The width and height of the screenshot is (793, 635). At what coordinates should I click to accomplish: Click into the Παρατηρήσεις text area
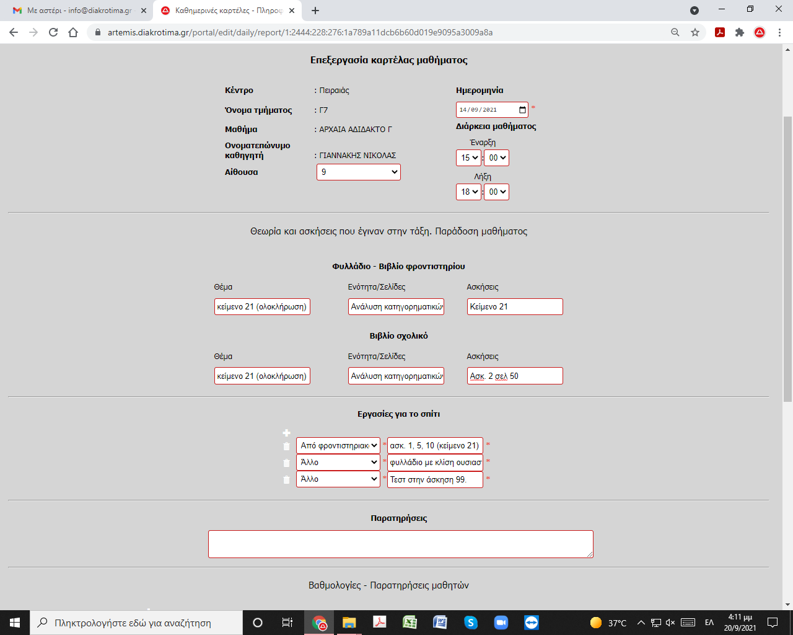coord(400,544)
